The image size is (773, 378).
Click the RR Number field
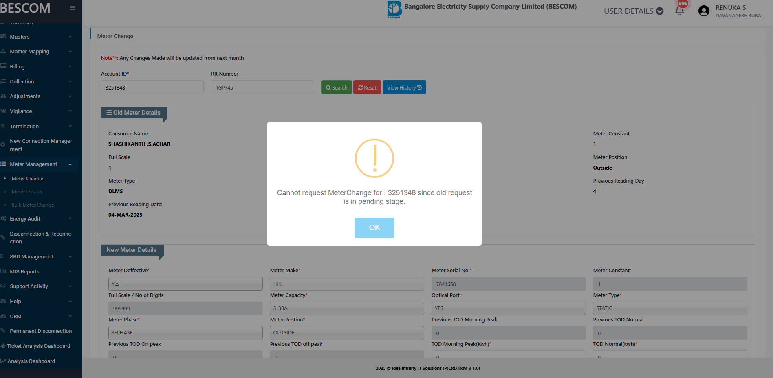[x=262, y=87]
